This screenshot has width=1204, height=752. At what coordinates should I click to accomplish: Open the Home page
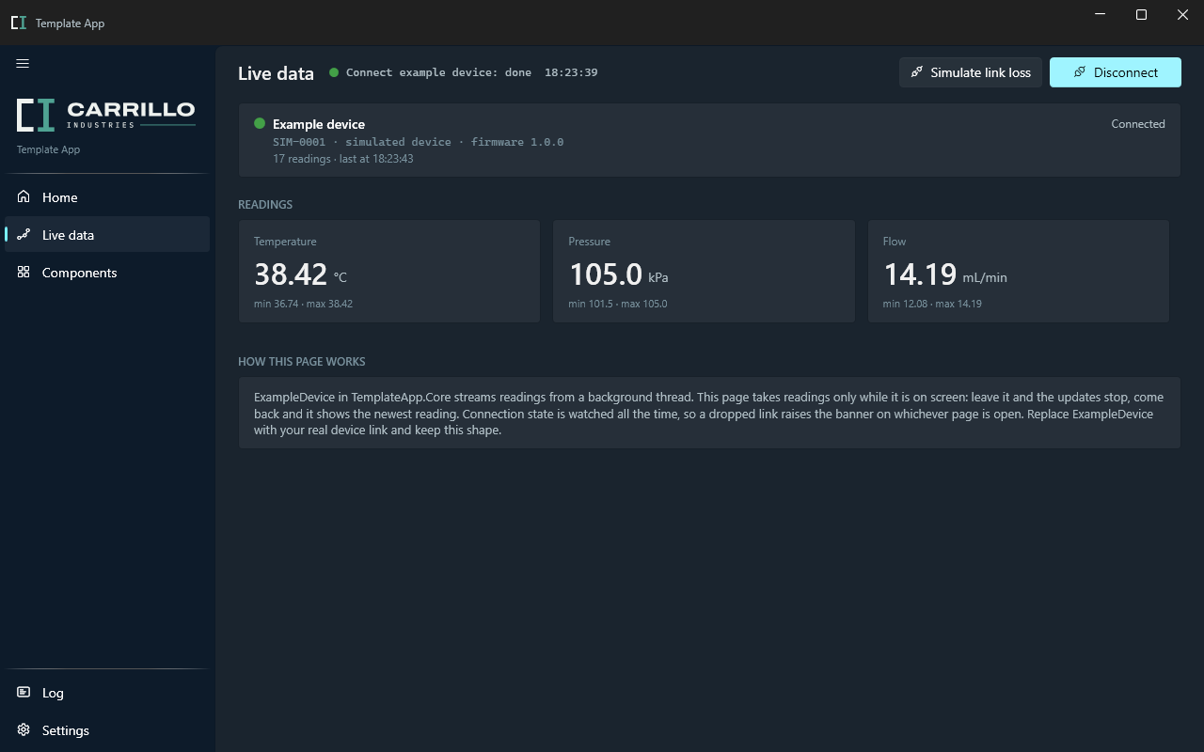point(107,196)
